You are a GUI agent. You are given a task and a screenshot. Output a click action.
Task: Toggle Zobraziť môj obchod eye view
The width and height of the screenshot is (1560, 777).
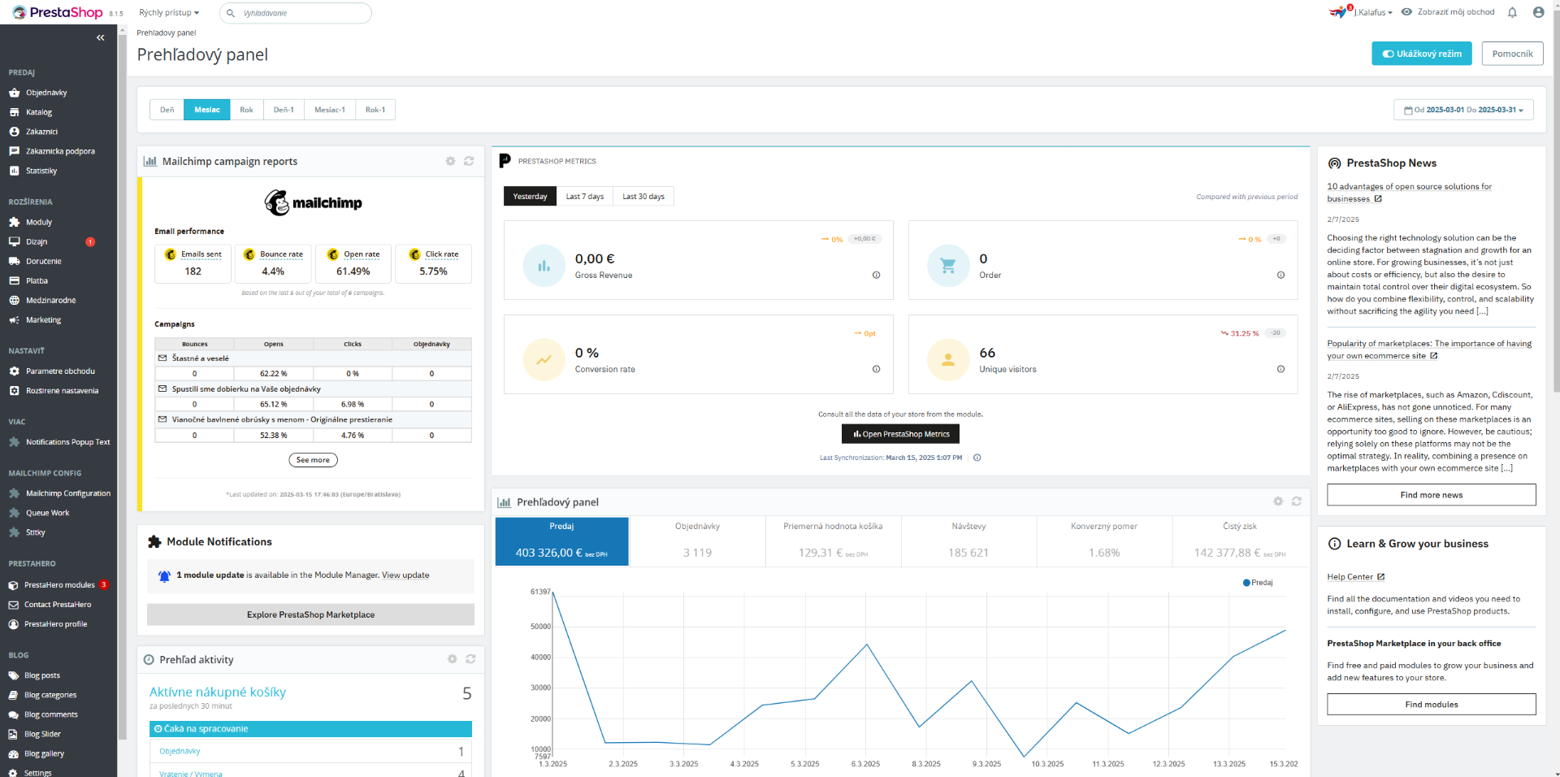point(1448,12)
